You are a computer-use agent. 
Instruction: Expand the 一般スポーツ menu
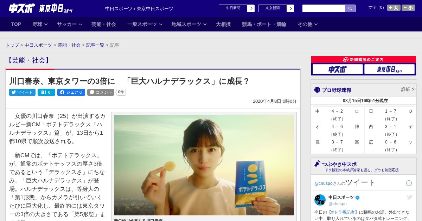tap(145, 24)
